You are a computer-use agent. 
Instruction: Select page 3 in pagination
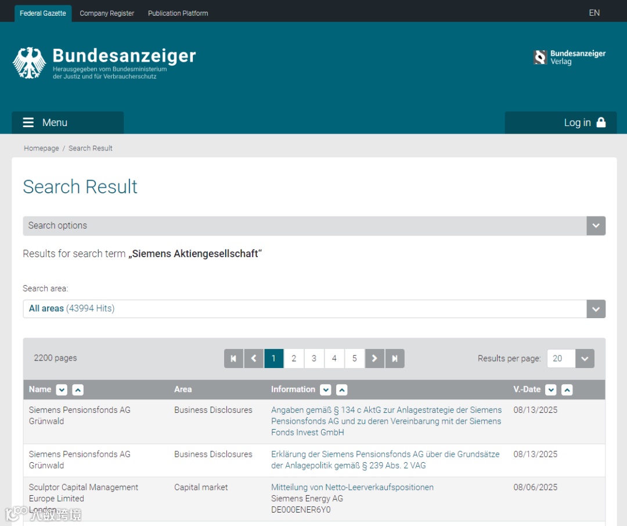point(314,358)
